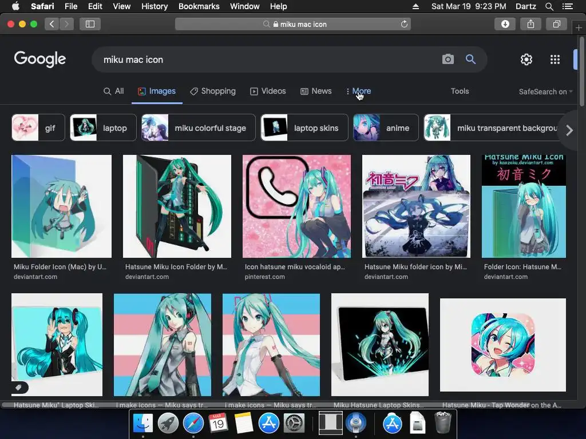Viewport: 586px width, 439px height.
Task: Click the page vertical scrollbar
Action: point(582,71)
